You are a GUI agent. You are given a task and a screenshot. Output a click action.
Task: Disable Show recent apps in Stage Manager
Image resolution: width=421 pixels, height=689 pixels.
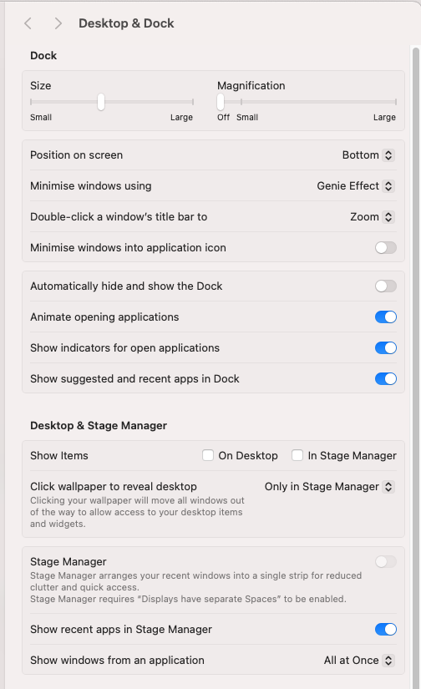[386, 629]
